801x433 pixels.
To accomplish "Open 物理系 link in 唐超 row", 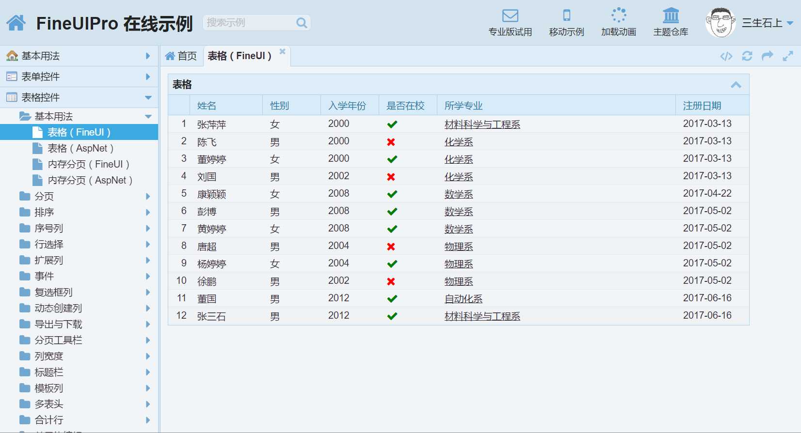I will pos(459,247).
